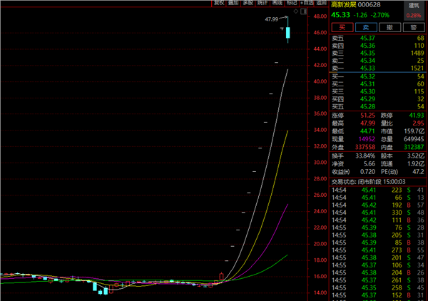
Task: Select the 卖一 row with volume 1521
Action: (378, 68)
